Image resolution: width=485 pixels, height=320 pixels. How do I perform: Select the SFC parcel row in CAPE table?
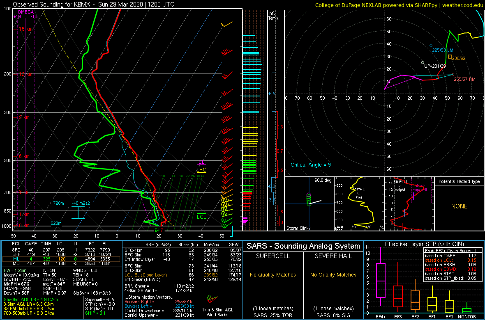pyautogui.click(x=60, y=250)
